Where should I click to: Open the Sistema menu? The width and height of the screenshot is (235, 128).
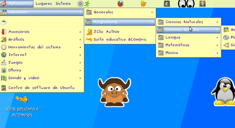pos(63,4)
